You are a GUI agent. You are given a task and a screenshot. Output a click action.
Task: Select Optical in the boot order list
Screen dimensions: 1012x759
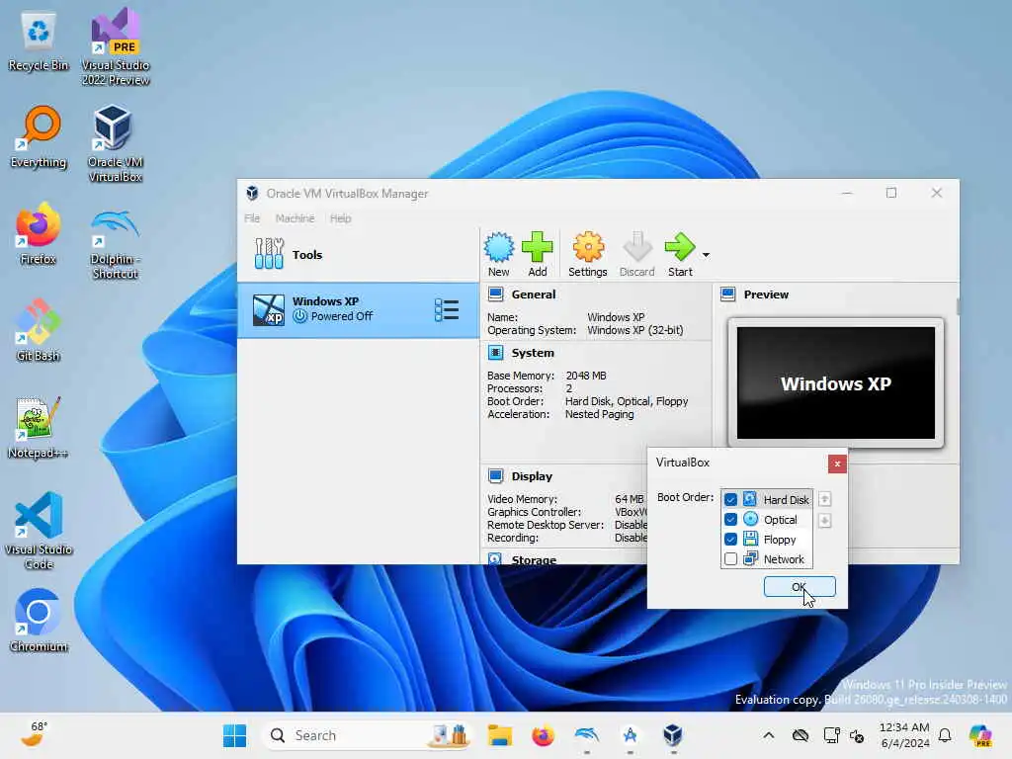(x=766, y=520)
